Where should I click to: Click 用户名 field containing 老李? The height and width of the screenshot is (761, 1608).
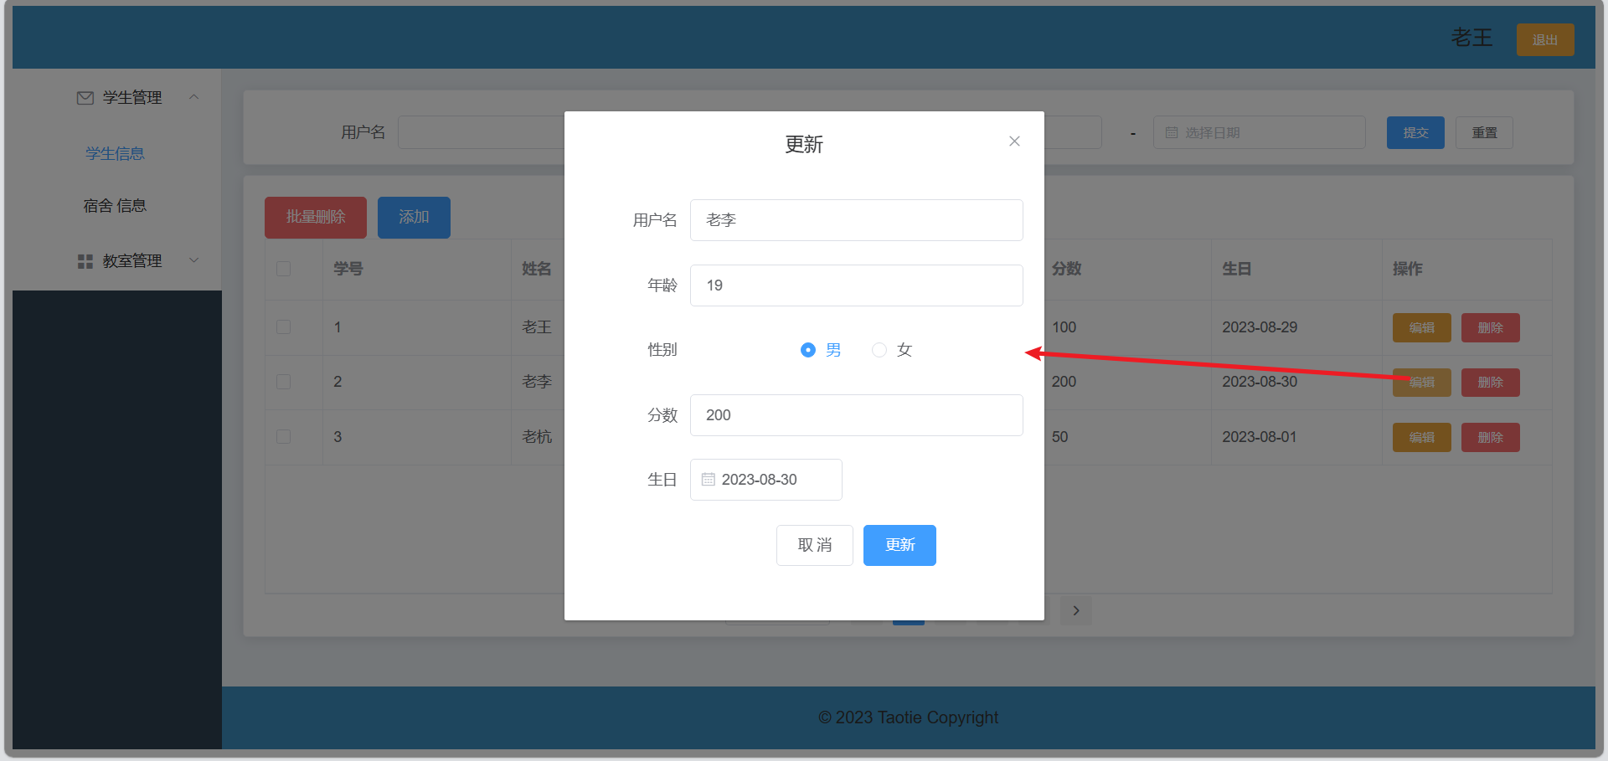click(856, 220)
